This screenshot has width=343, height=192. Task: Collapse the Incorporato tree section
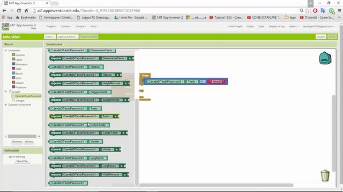click(x=6, y=50)
